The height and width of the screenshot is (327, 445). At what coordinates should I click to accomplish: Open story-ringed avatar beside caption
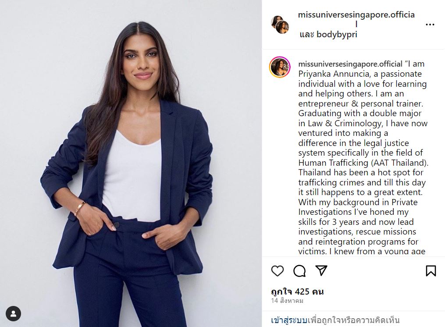[280, 67]
